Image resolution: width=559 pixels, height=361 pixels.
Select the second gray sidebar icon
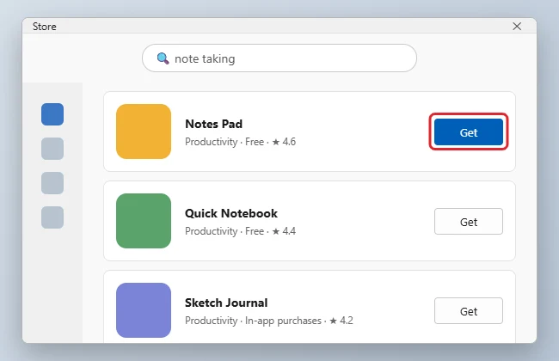coord(52,149)
